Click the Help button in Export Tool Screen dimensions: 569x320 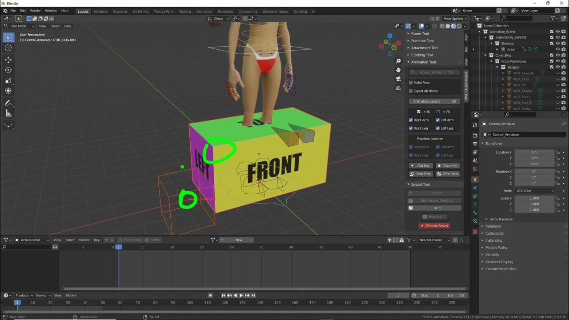(x=434, y=208)
